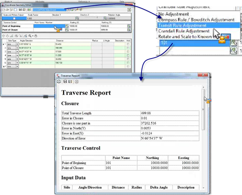Click the move row up arrow icon

(x=4, y=36)
